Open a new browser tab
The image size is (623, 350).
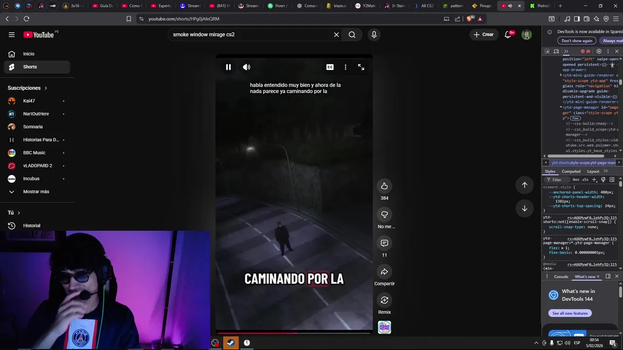click(x=560, y=6)
